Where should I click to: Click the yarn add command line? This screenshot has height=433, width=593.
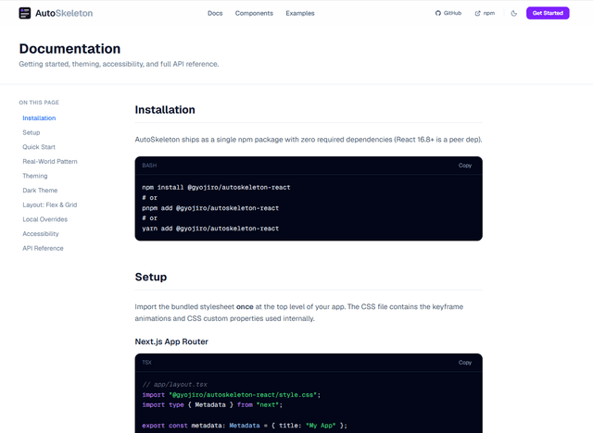210,229
